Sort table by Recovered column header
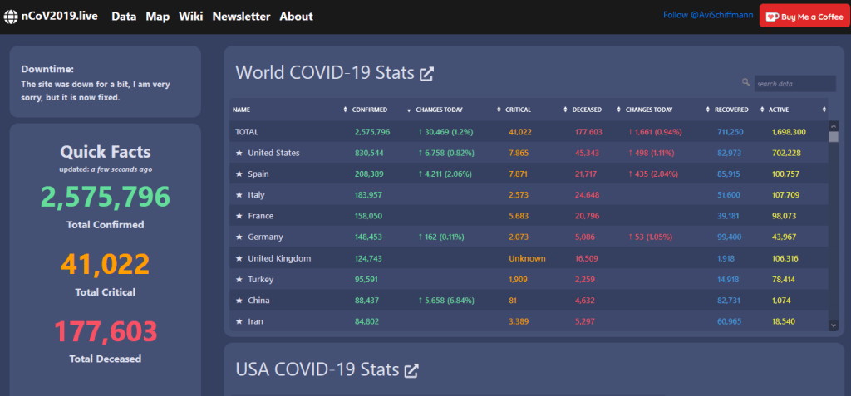This screenshot has width=851, height=396. pos(731,110)
